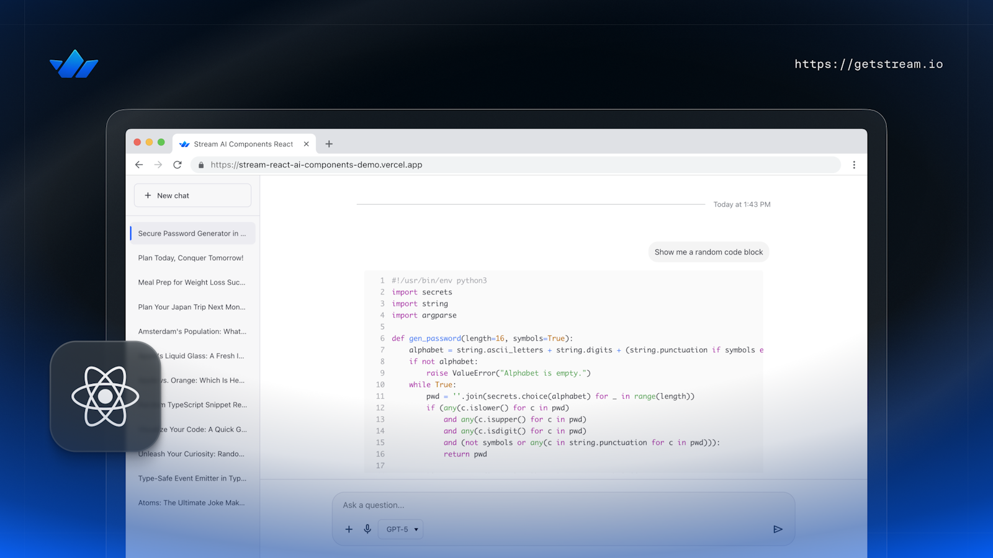
Task: Open the Plan Your Japan Trip conversation
Action: (x=191, y=306)
